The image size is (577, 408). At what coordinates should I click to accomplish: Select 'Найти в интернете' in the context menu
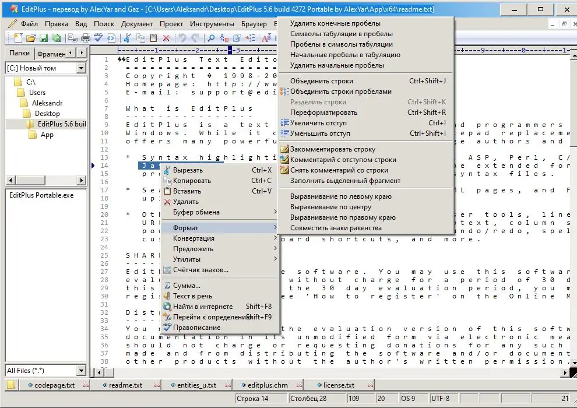(x=219, y=307)
